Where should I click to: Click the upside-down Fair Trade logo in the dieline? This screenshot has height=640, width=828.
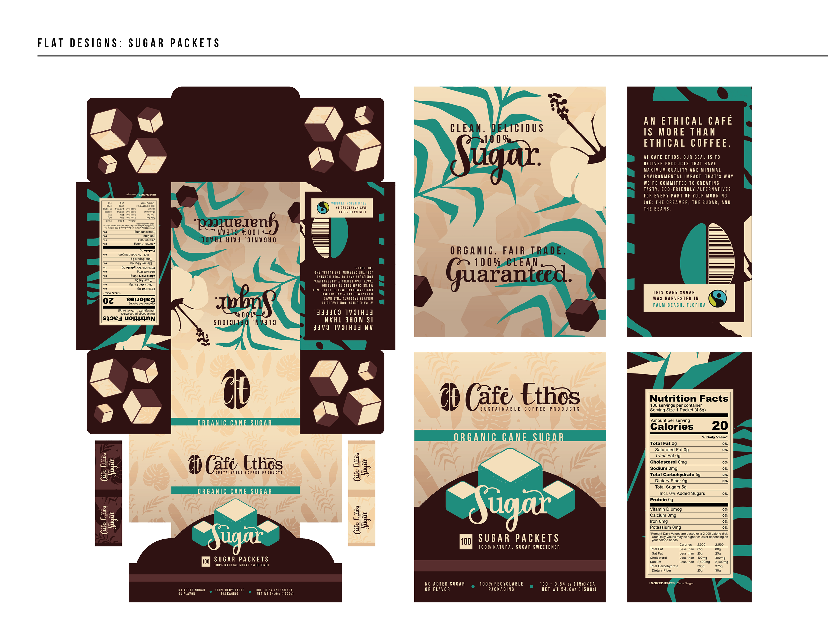tap(323, 207)
